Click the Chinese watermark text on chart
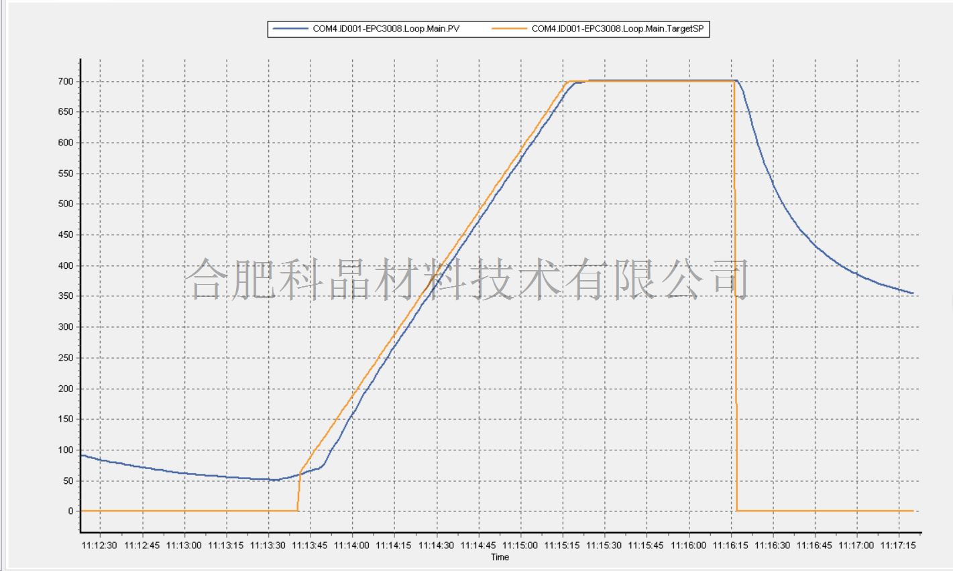Image resolution: width=953 pixels, height=571 pixels. coord(466,279)
